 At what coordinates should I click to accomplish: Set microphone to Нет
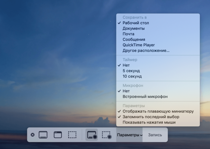pos(158,91)
